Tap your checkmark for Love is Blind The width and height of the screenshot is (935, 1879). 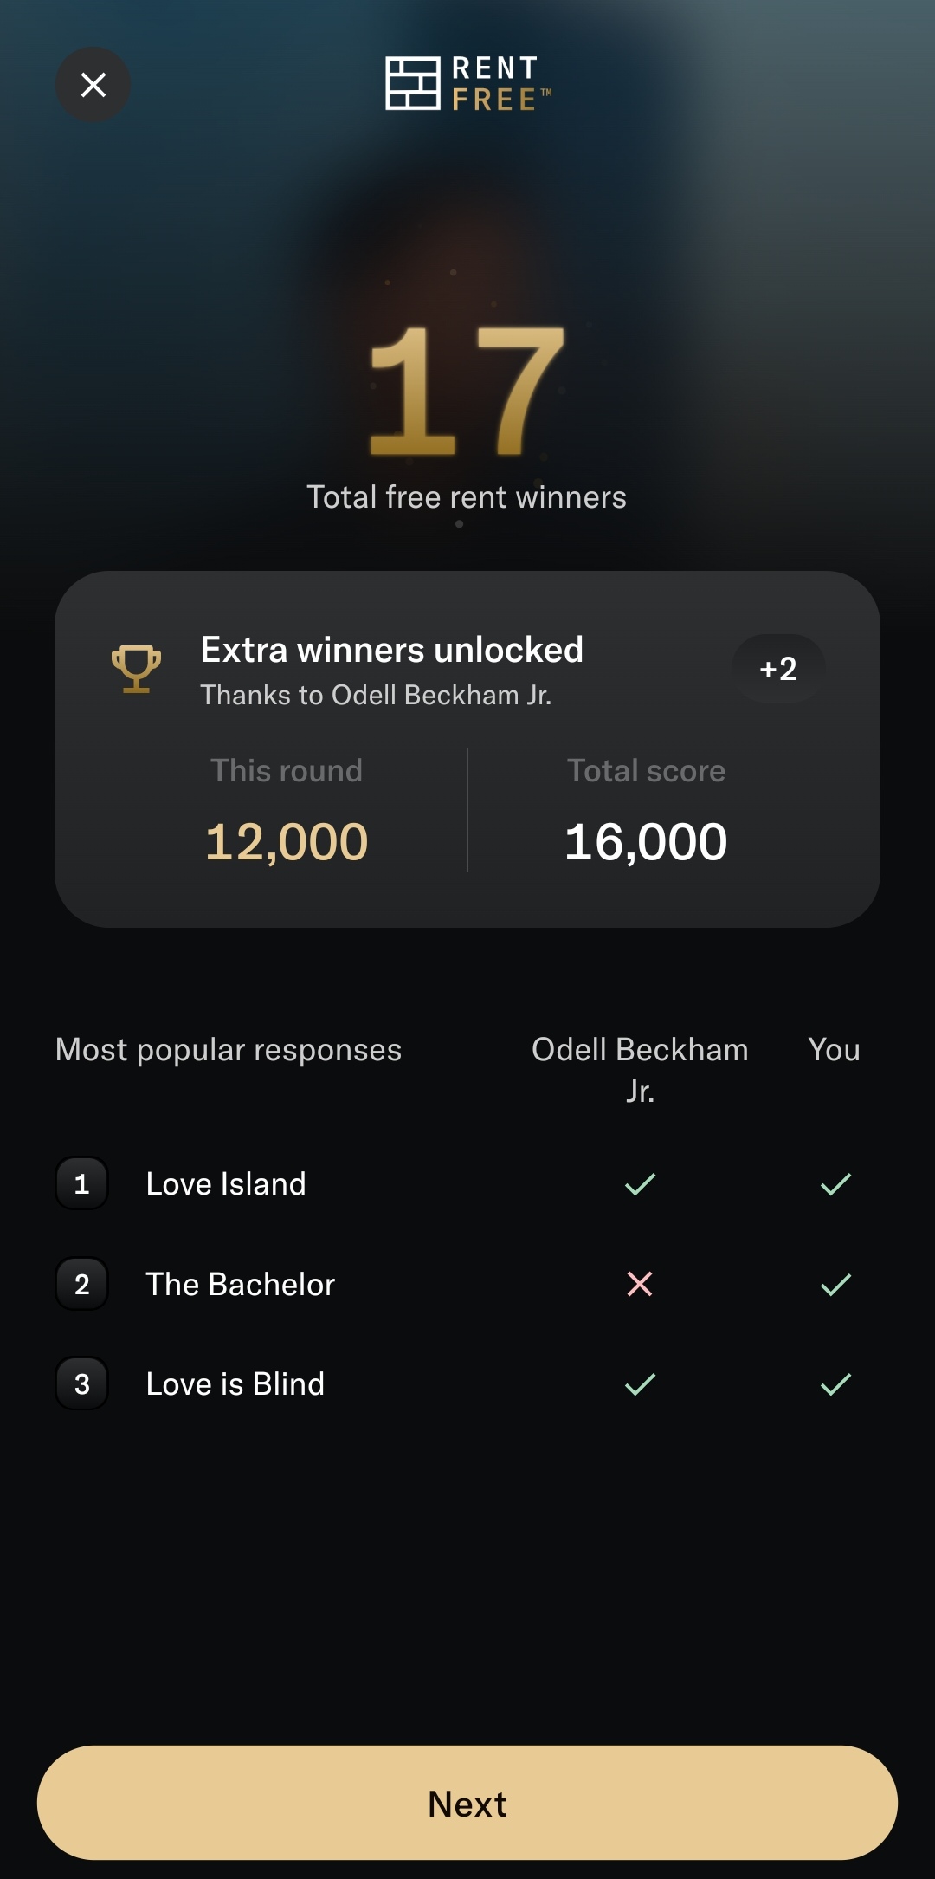[x=835, y=1383]
